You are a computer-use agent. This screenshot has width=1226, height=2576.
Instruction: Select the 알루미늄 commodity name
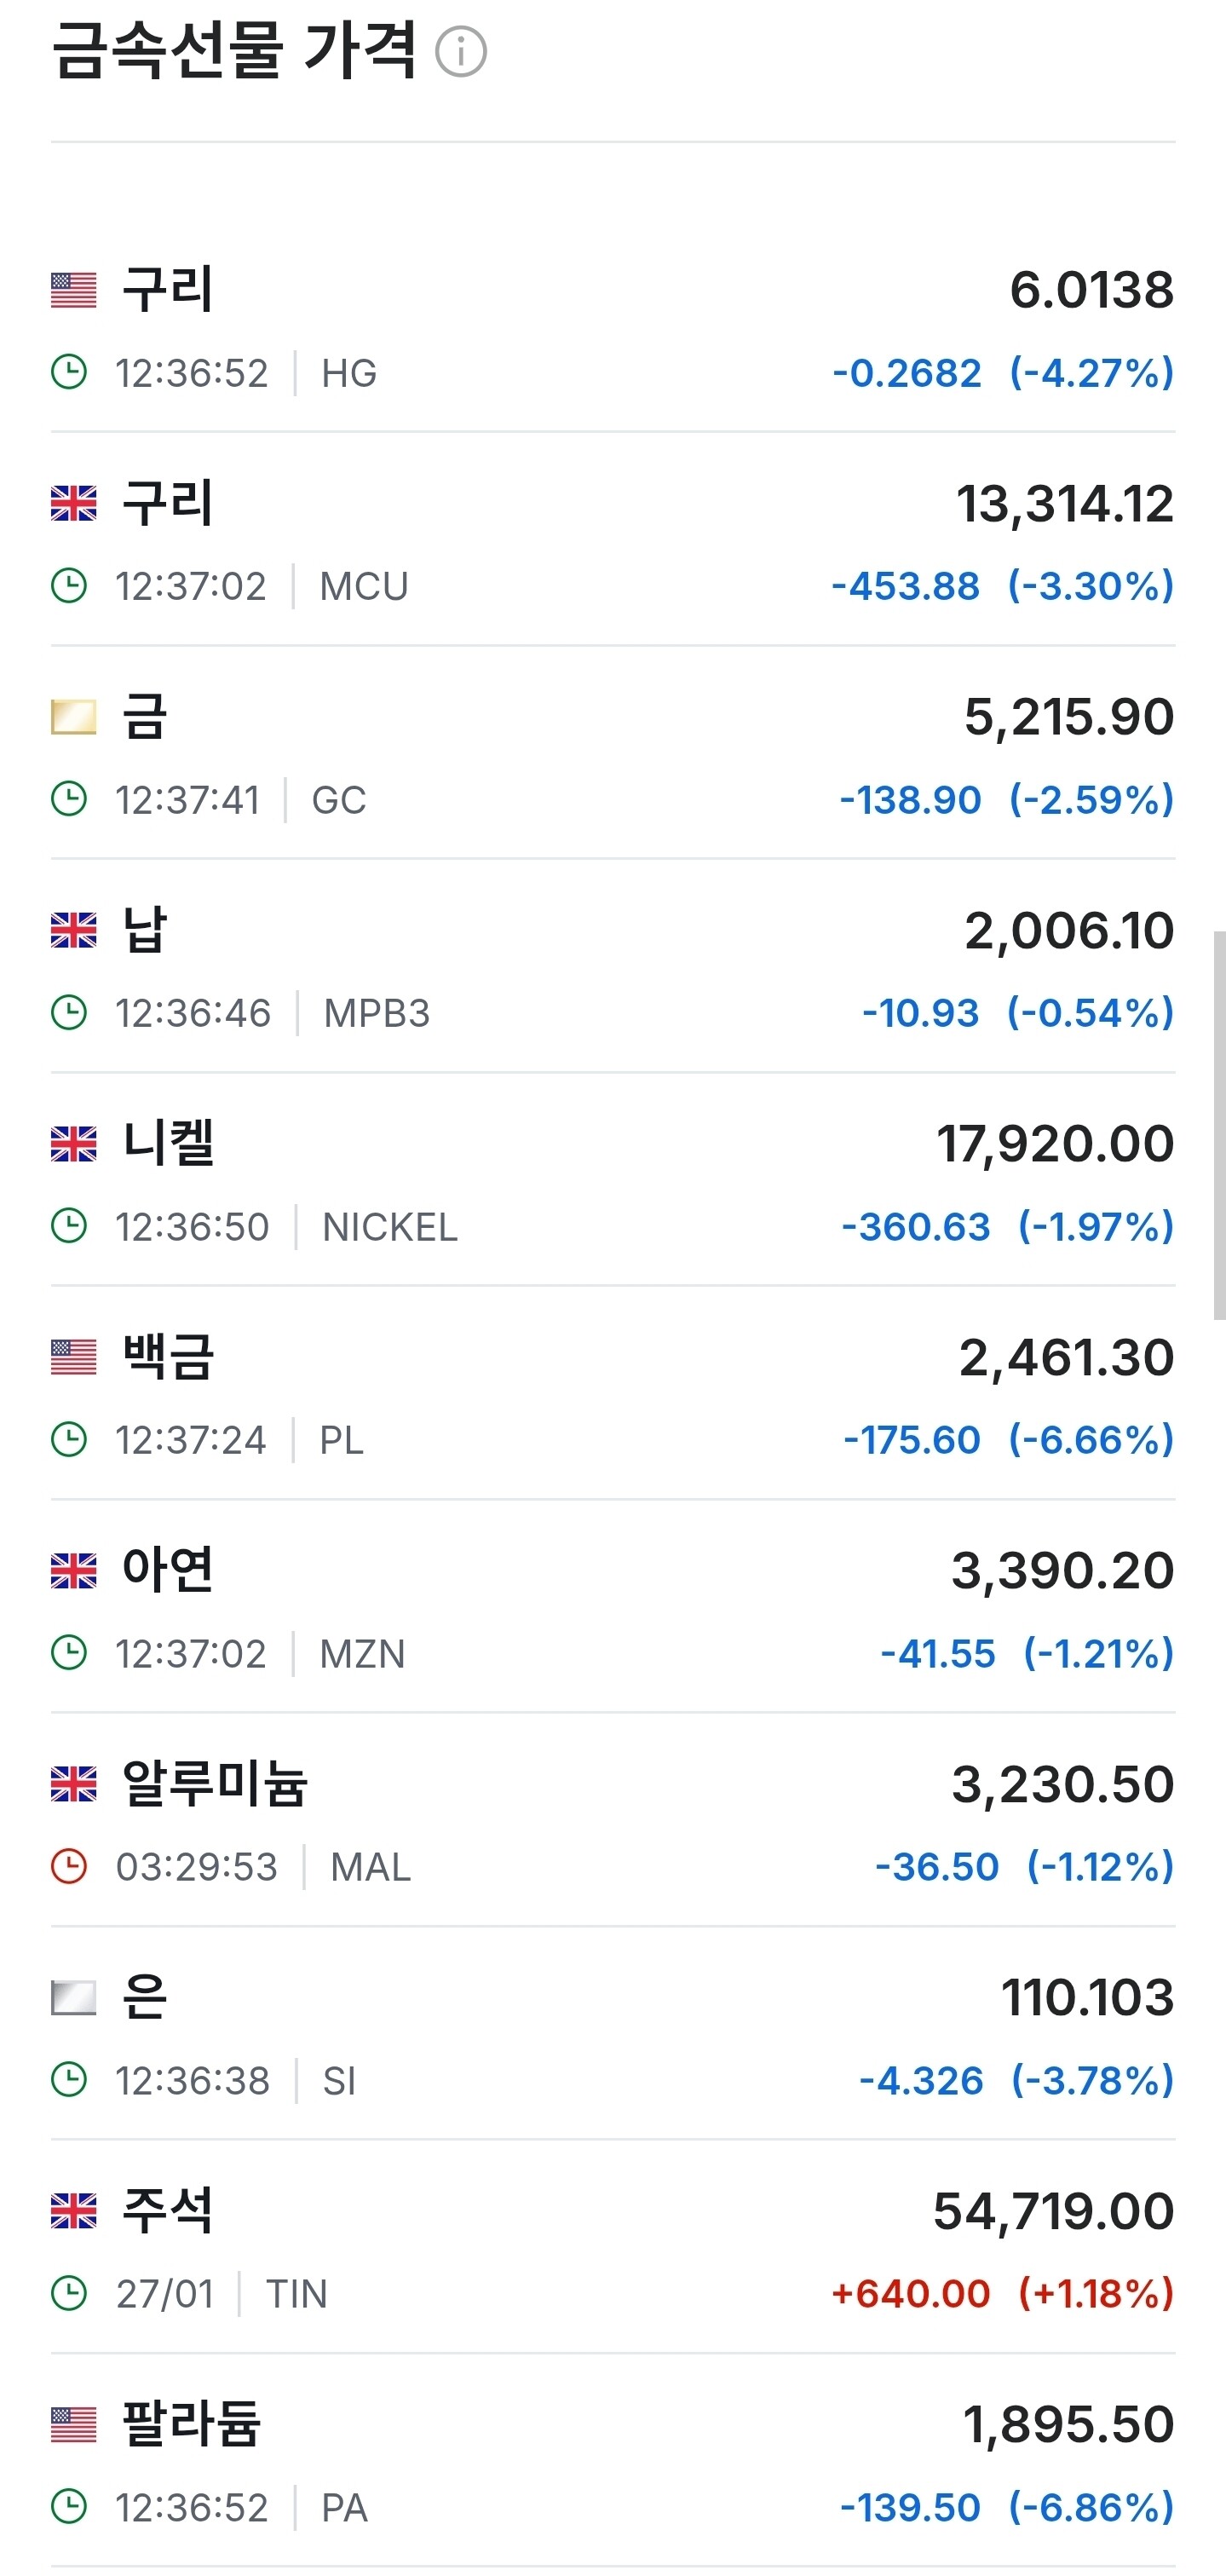215,1784
